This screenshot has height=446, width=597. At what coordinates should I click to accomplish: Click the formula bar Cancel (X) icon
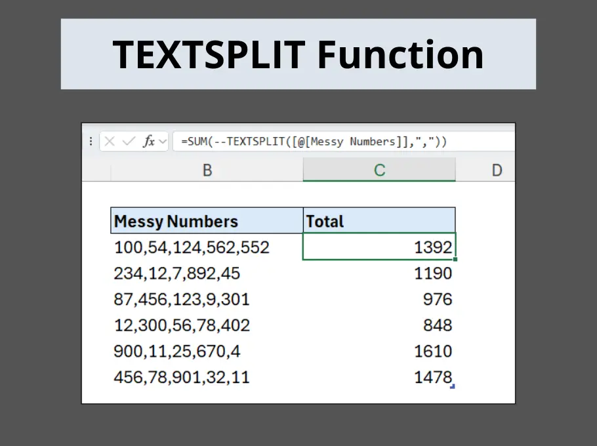coord(110,142)
